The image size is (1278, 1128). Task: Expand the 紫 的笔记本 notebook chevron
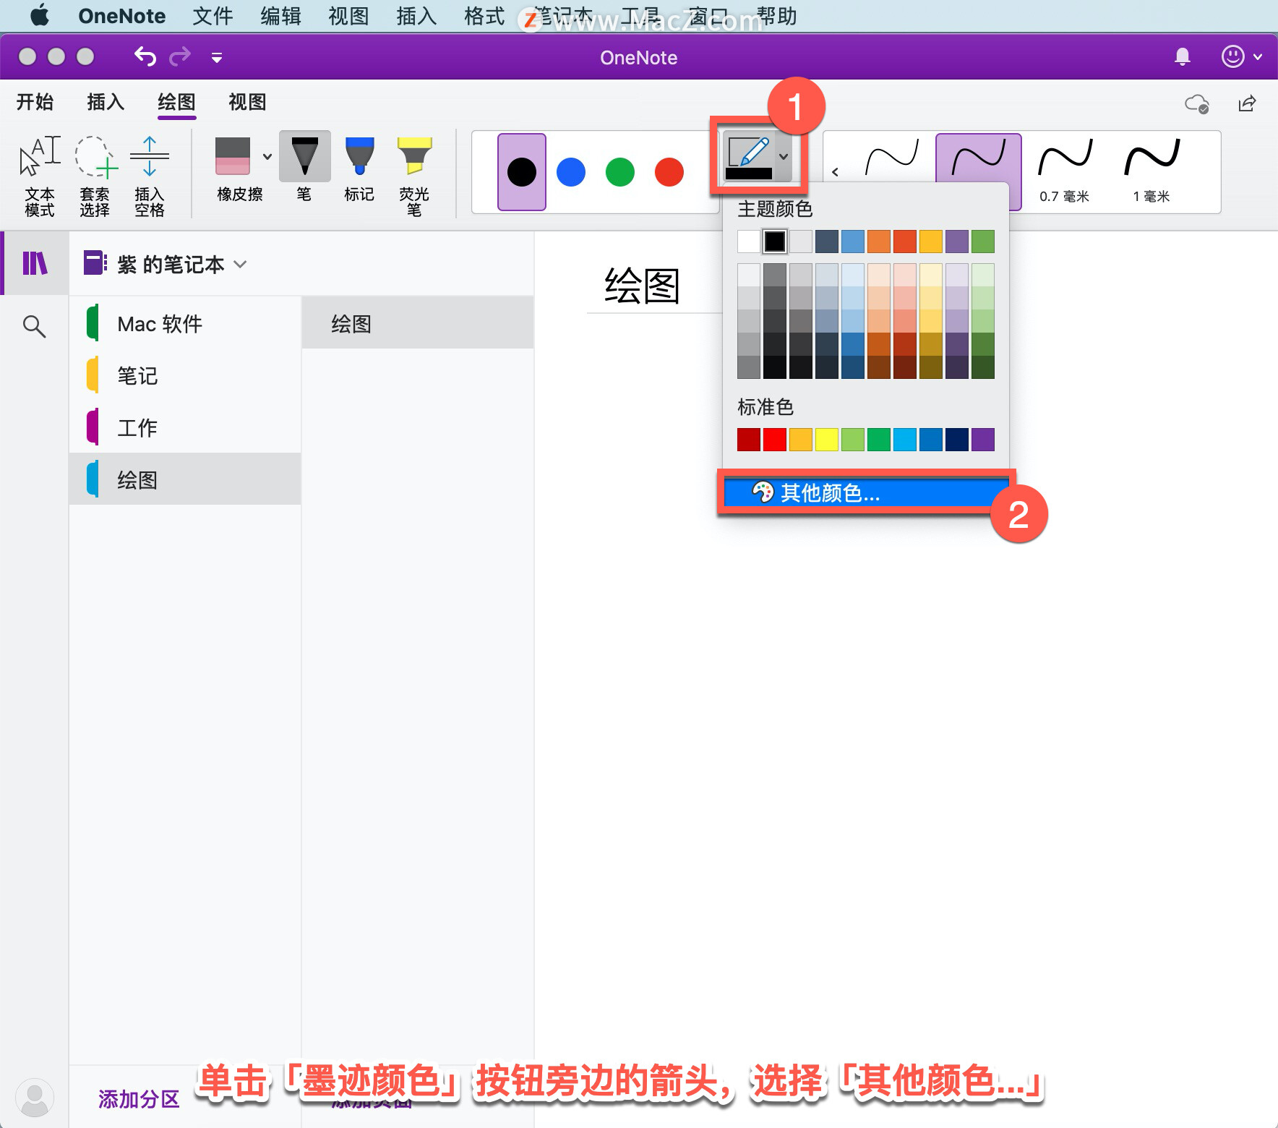click(x=241, y=264)
